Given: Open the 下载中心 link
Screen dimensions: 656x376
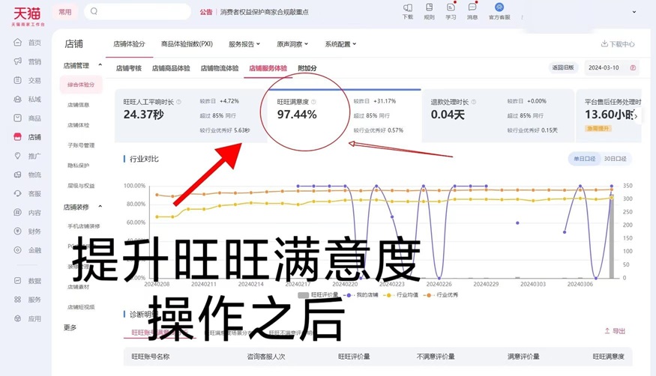Looking at the screenshot, I should [618, 44].
